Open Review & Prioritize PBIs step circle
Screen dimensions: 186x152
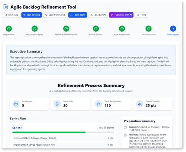pos(66,29)
